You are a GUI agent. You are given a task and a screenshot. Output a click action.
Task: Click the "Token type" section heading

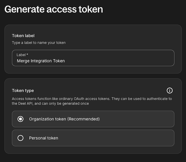click(23, 90)
